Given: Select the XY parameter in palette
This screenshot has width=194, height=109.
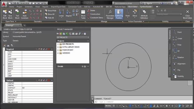Looking at the screenshot, I should click(176, 51).
